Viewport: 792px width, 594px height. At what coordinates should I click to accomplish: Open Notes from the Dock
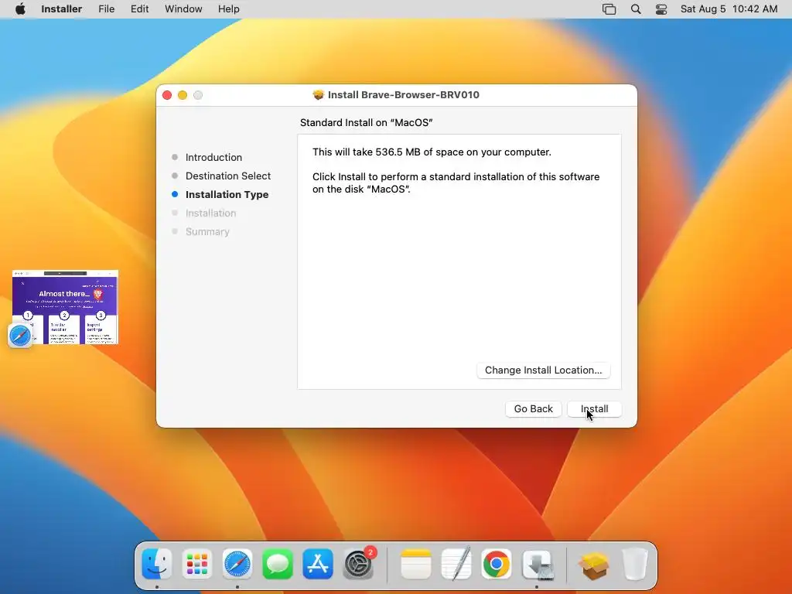[x=416, y=564]
